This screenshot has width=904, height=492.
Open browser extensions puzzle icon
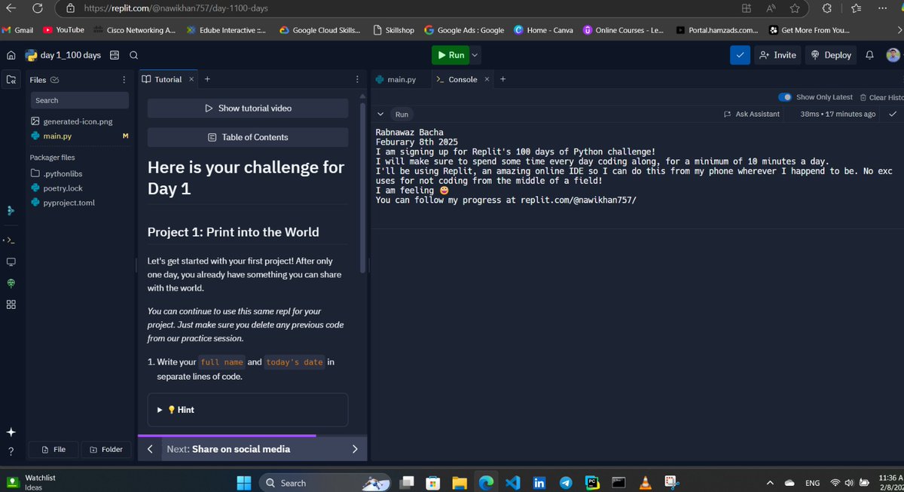pos(826,8)
